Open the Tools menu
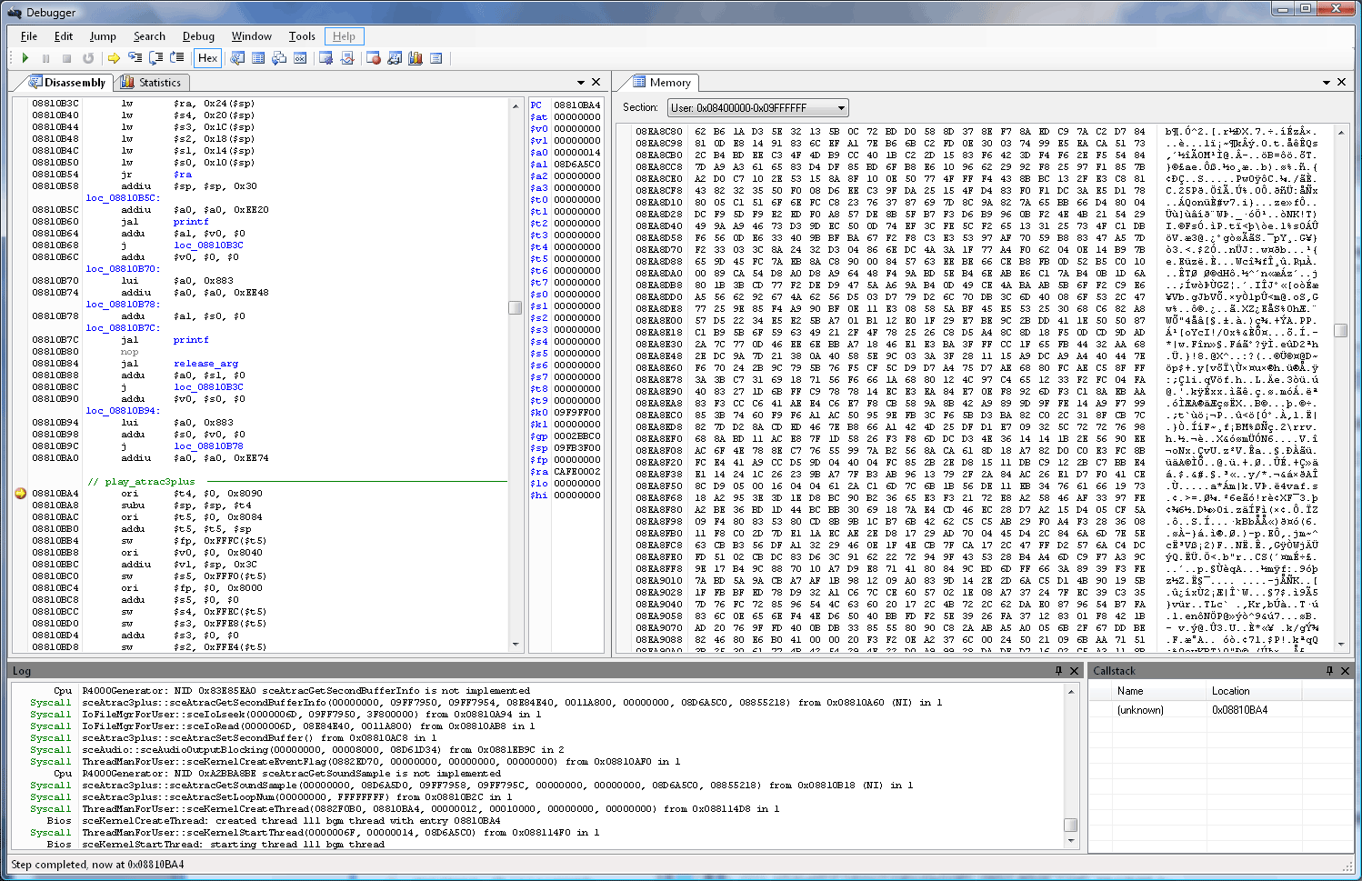Viewport: 1362px width, 881px height. (x=302, y=36)
